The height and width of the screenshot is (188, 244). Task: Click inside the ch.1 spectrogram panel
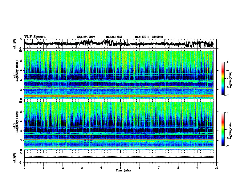(x=119, y=75)
